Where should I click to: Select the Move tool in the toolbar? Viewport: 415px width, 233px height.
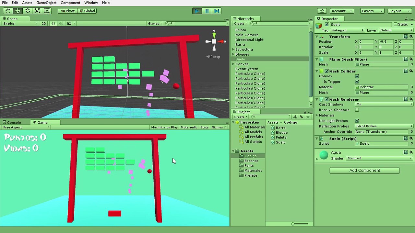(x=18, y=11)
